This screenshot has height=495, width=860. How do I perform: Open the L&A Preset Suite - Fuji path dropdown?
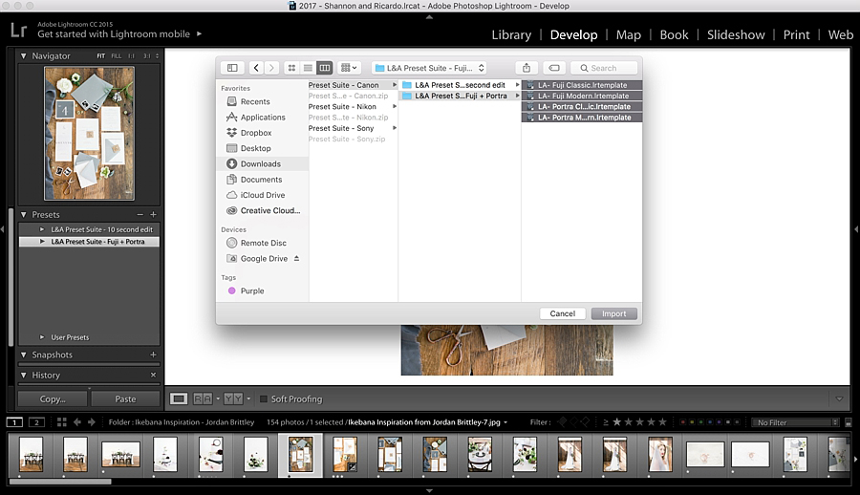coord(429,68)
